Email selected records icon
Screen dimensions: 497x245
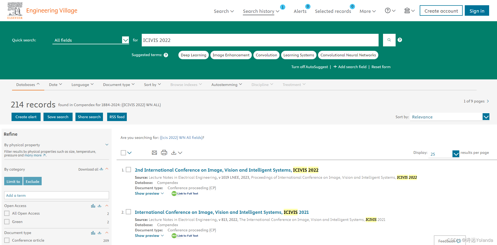pos(154,153)
